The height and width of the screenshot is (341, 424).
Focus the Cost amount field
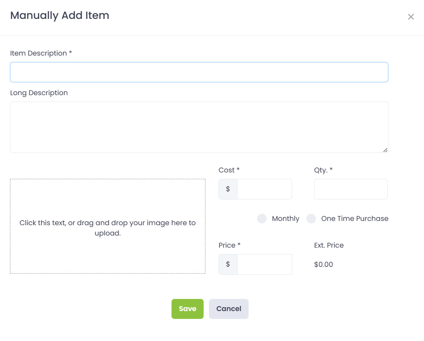(x=264, y=189)
